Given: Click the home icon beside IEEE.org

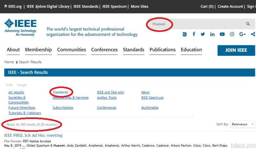Looking at the screenshot, I should 6,6.
